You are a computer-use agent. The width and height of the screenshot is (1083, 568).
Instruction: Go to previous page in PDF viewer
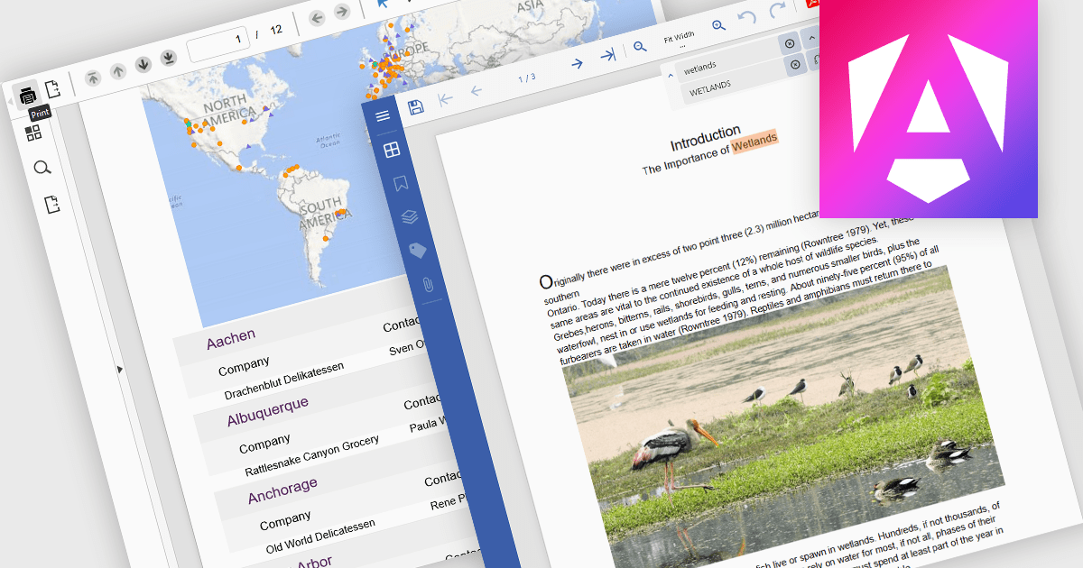(477, 91)
